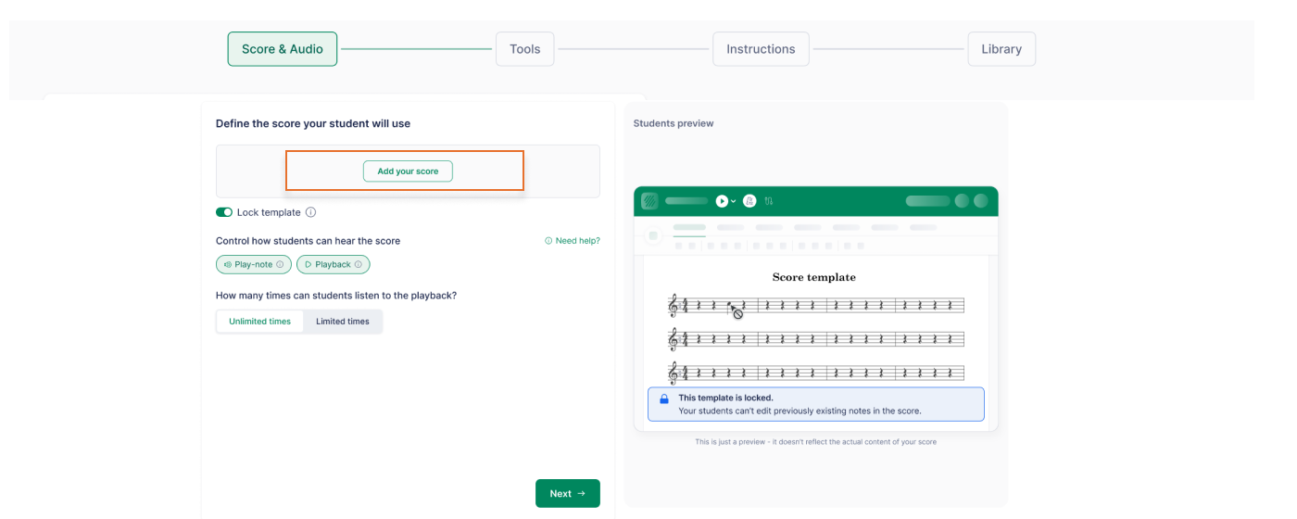
Task: Expand the dropdown arrow next to play button
Action: [x=734, y=201]
